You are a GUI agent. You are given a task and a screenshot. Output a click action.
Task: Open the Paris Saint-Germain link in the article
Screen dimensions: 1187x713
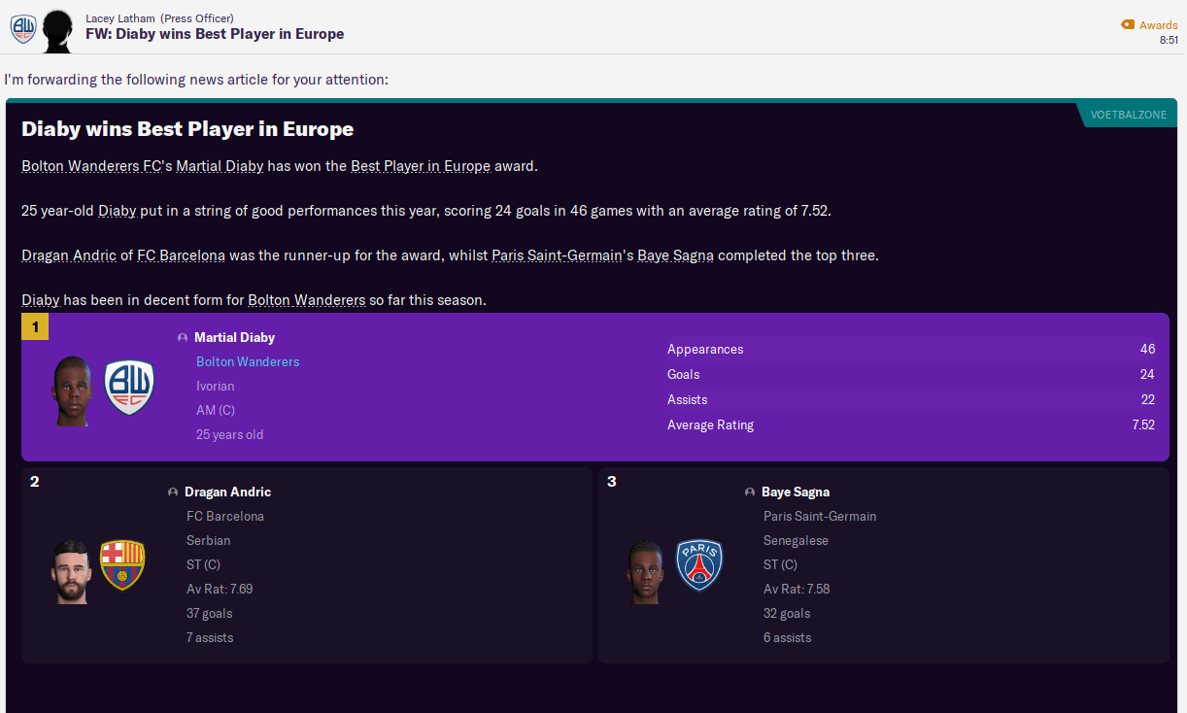[557, 255]
